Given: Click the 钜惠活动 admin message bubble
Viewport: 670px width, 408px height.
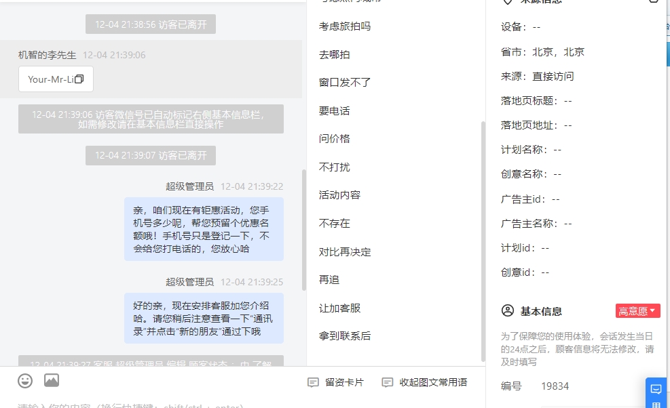Looking at the screenshot, I should 204,229.
